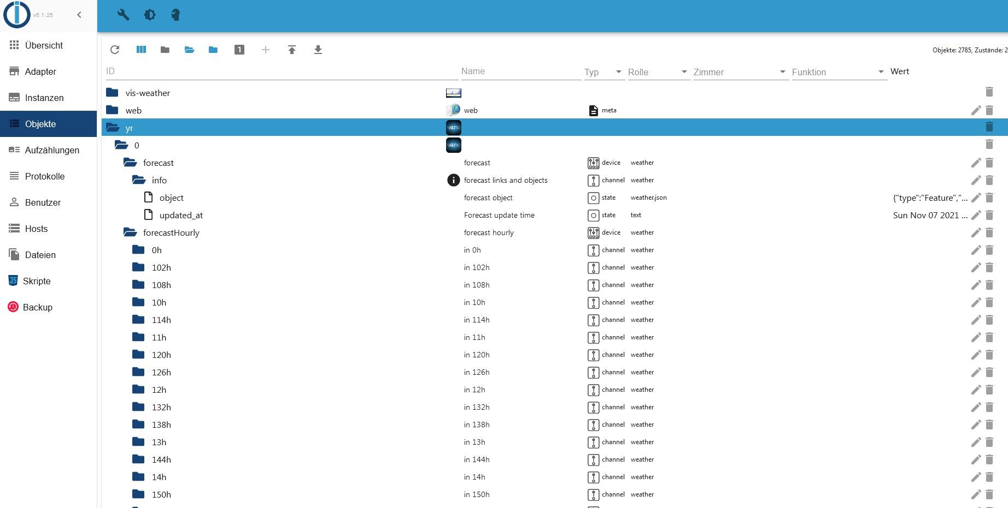Image resolution: width=1008 pixels, height=508 pixels.
Task: Click the Wert column header
Action: tap(900, 71)
